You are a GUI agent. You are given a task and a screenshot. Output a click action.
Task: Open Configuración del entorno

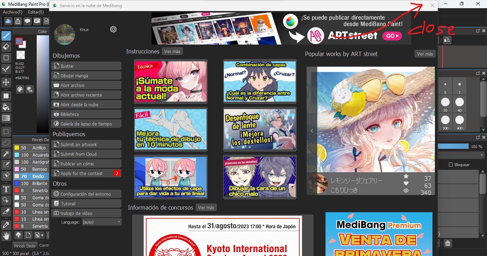click(86, 194)
